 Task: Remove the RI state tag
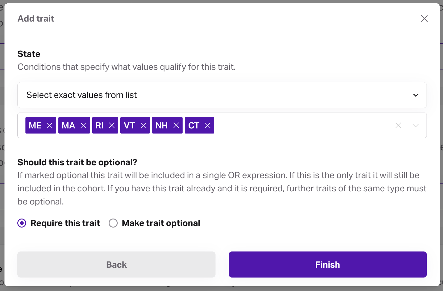tap(112, 125)
